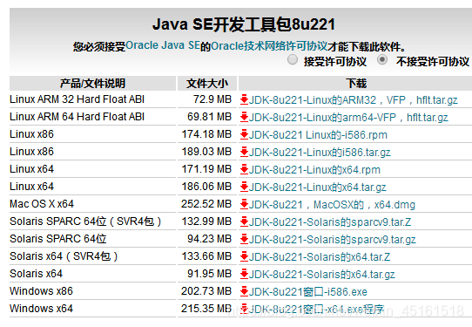Select the 不接受许可协议 radio button
The height and width of the screenshot is (327, 472).
[382, 59]
